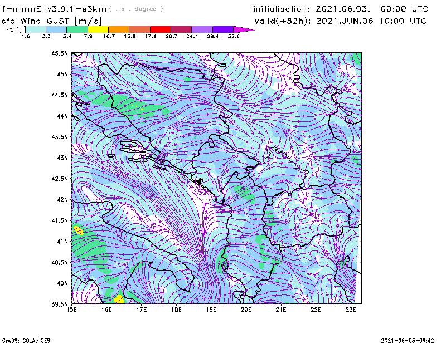Click the legend value "7.9"
446x344 pixels.
pyautogui.click(x=88, y=36)
